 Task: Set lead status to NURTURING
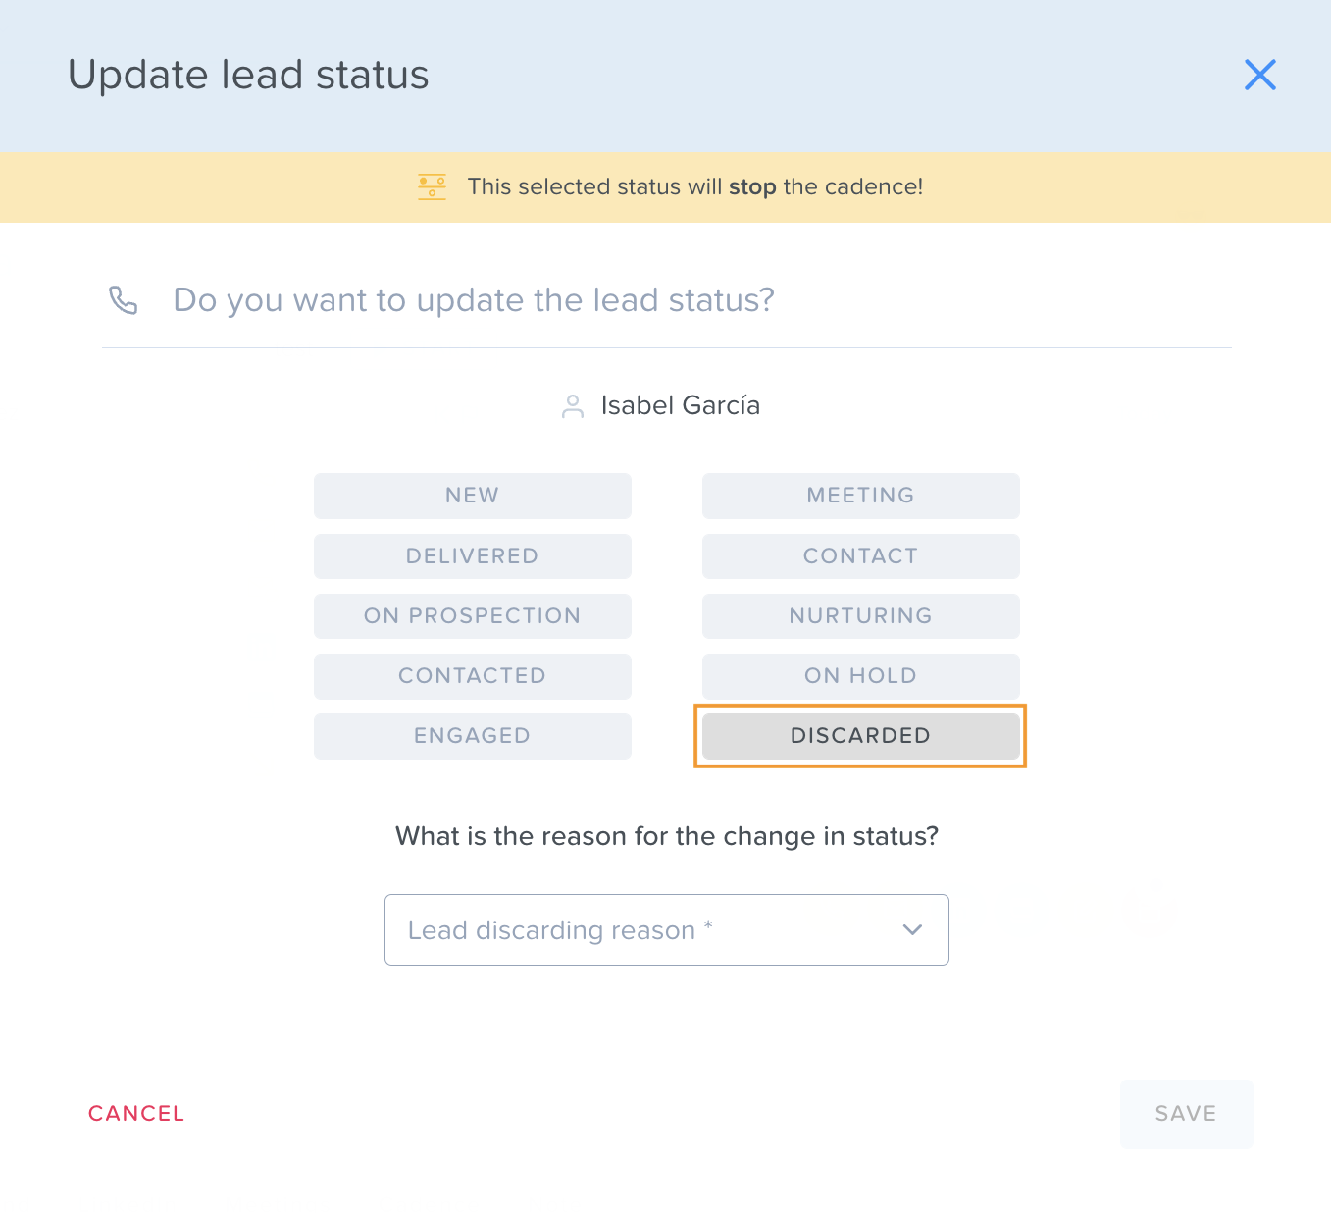860,616
